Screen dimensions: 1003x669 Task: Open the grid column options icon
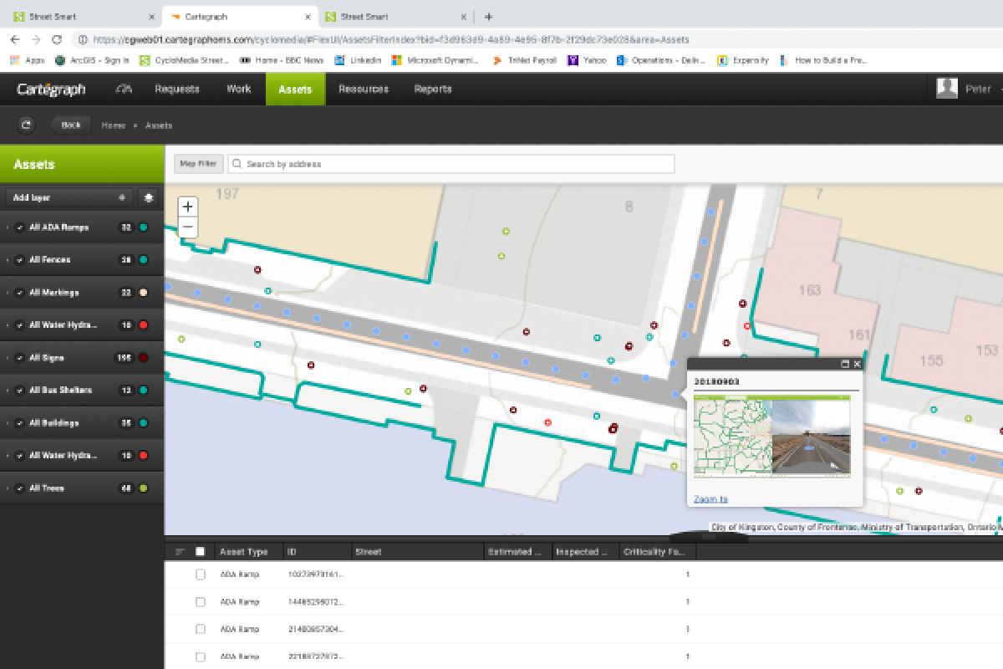[x=180, y=552]
